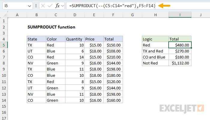Click the 'CO' cell in row 14
Screen dimensions: 210x120
pyautogui.click(x=36, y=100)
